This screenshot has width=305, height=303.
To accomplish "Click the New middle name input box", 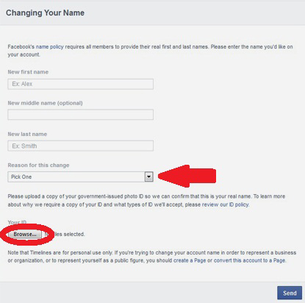I will coord(81,115).
